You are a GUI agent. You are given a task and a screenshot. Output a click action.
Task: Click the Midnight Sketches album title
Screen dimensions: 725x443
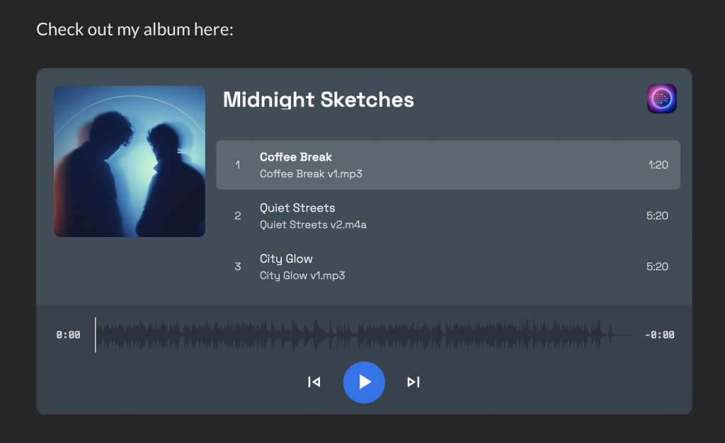pyautogui.click(x=319, y=100)
